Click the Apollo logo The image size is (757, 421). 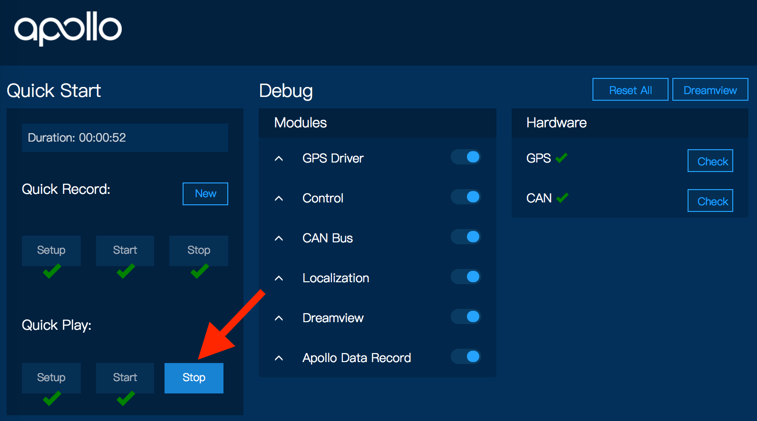68,29
